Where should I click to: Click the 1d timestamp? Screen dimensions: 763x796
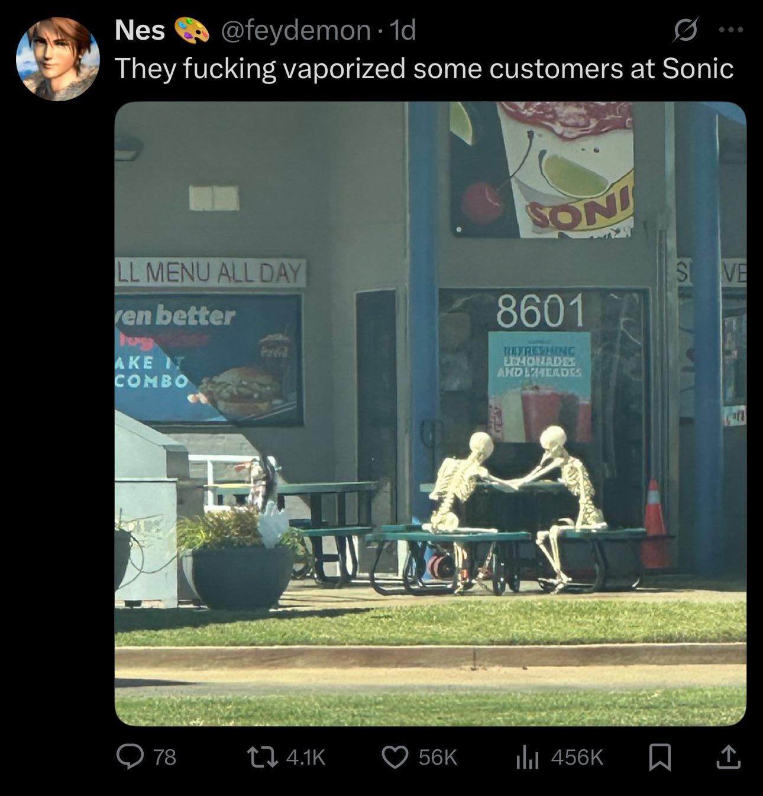pos(404,30)
